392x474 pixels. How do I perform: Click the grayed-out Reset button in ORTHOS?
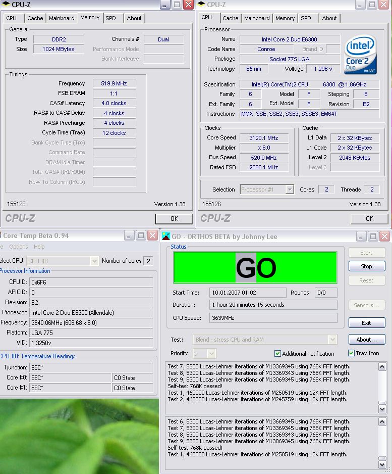click(x=367, y=280)
